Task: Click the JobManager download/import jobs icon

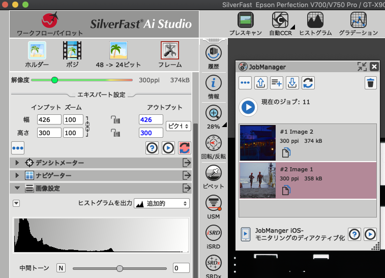Action: (x=292, y=83)
